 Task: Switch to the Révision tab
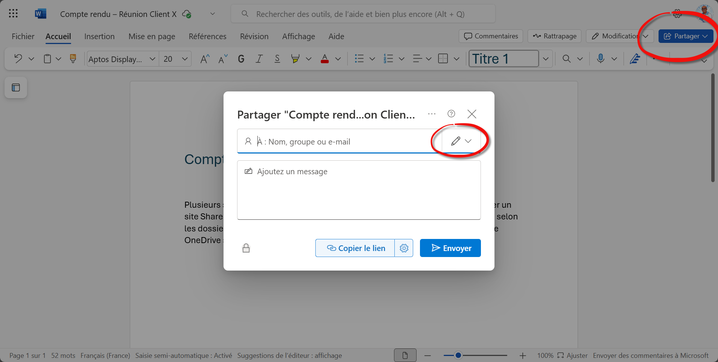coord(254,37)
